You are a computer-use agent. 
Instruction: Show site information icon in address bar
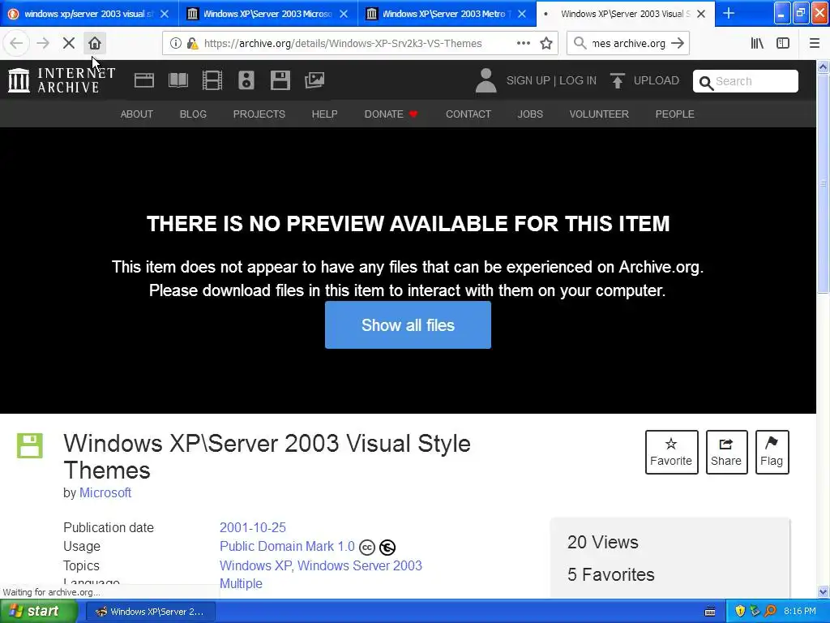176,44
